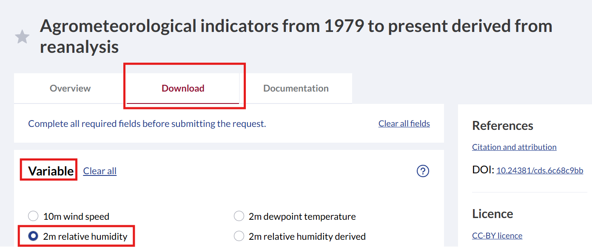
Task: Pick the 2m relative humidity derived option
Action: coord(239,236)
